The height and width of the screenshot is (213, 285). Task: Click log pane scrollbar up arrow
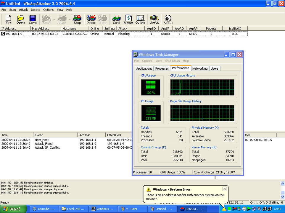[x=283, y=183]
